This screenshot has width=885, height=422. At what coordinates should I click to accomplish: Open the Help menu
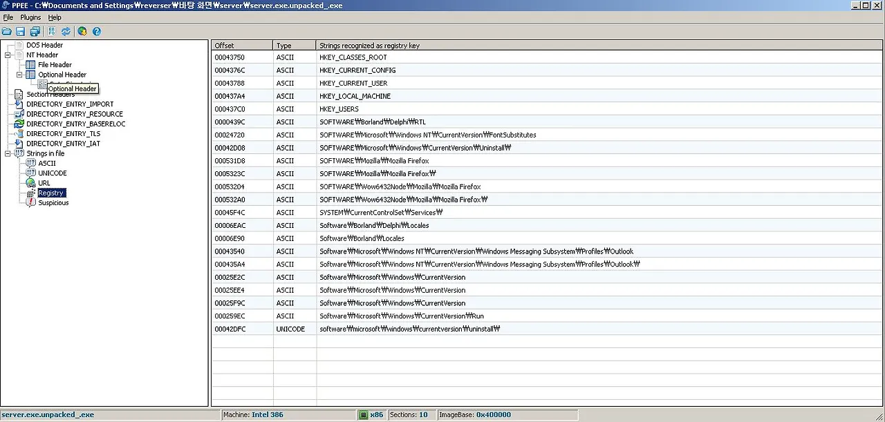(x=55, y=17)
